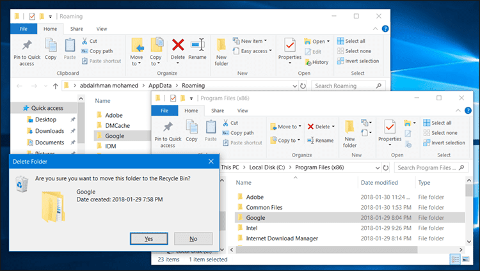Click the red Delete icon in Roaming ribbon
The width and height of the screenshot is (480, 271).
click(178, 45)
